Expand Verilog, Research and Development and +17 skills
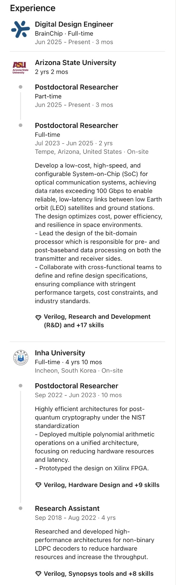The image size is (176, 585). pos(97,321)
